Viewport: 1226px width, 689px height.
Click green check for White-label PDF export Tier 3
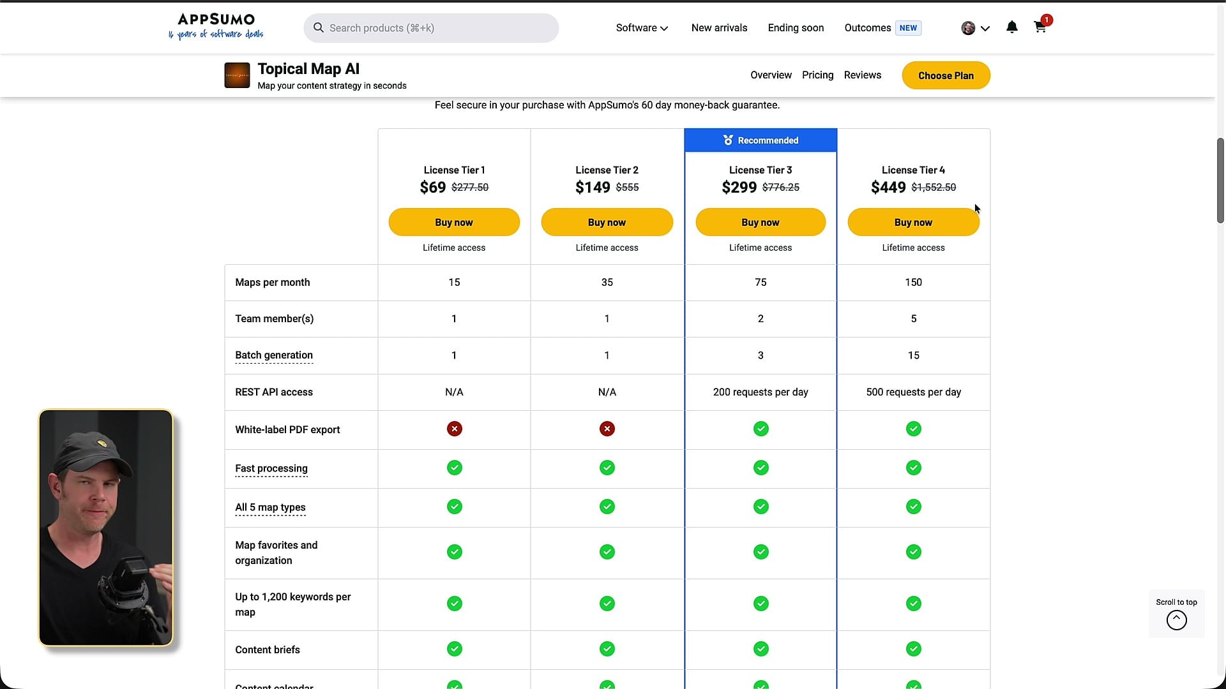[x=761, y=429]
